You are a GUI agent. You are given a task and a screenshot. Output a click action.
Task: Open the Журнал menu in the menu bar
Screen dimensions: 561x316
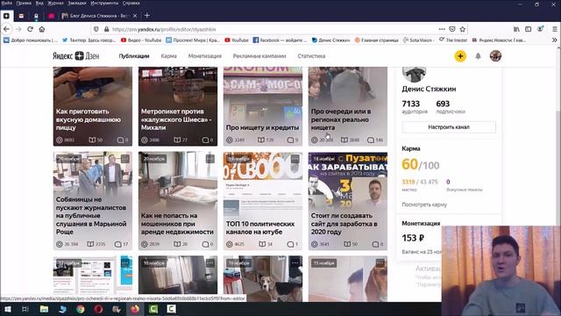[x=55, y=4]
